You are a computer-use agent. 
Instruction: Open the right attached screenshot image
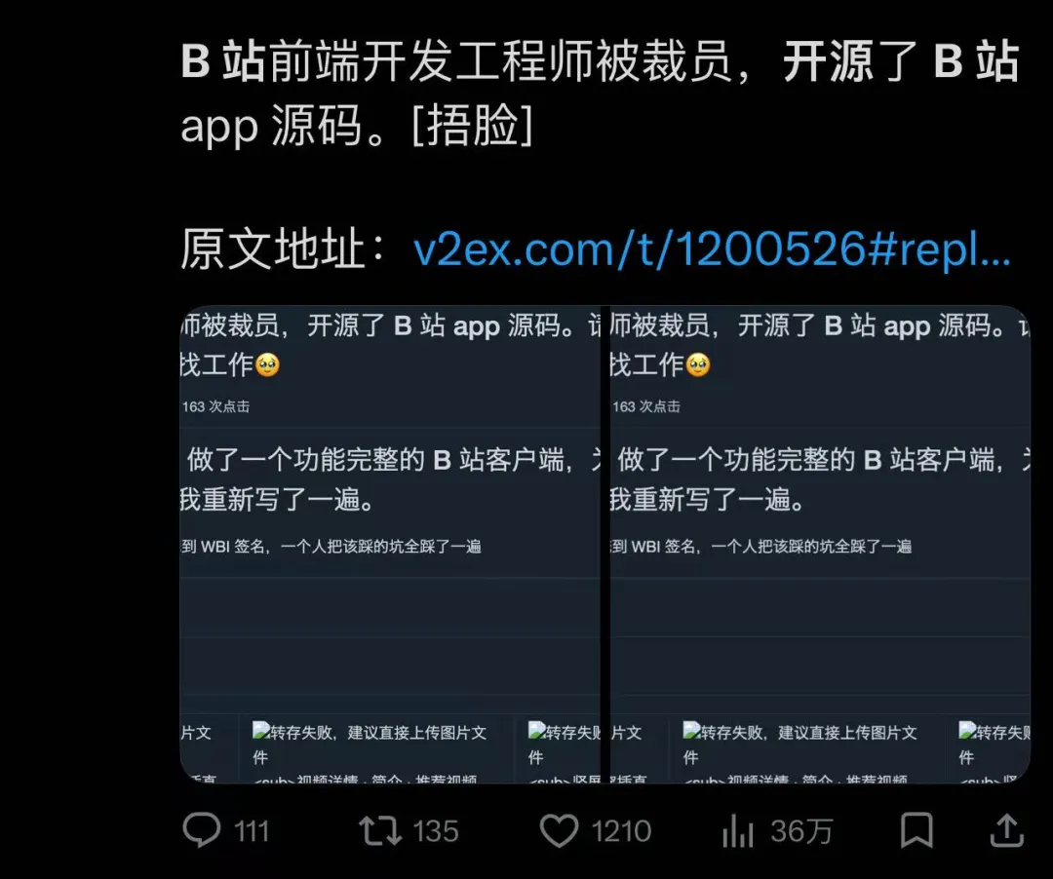pyautogui.click(x=820, y=544)
